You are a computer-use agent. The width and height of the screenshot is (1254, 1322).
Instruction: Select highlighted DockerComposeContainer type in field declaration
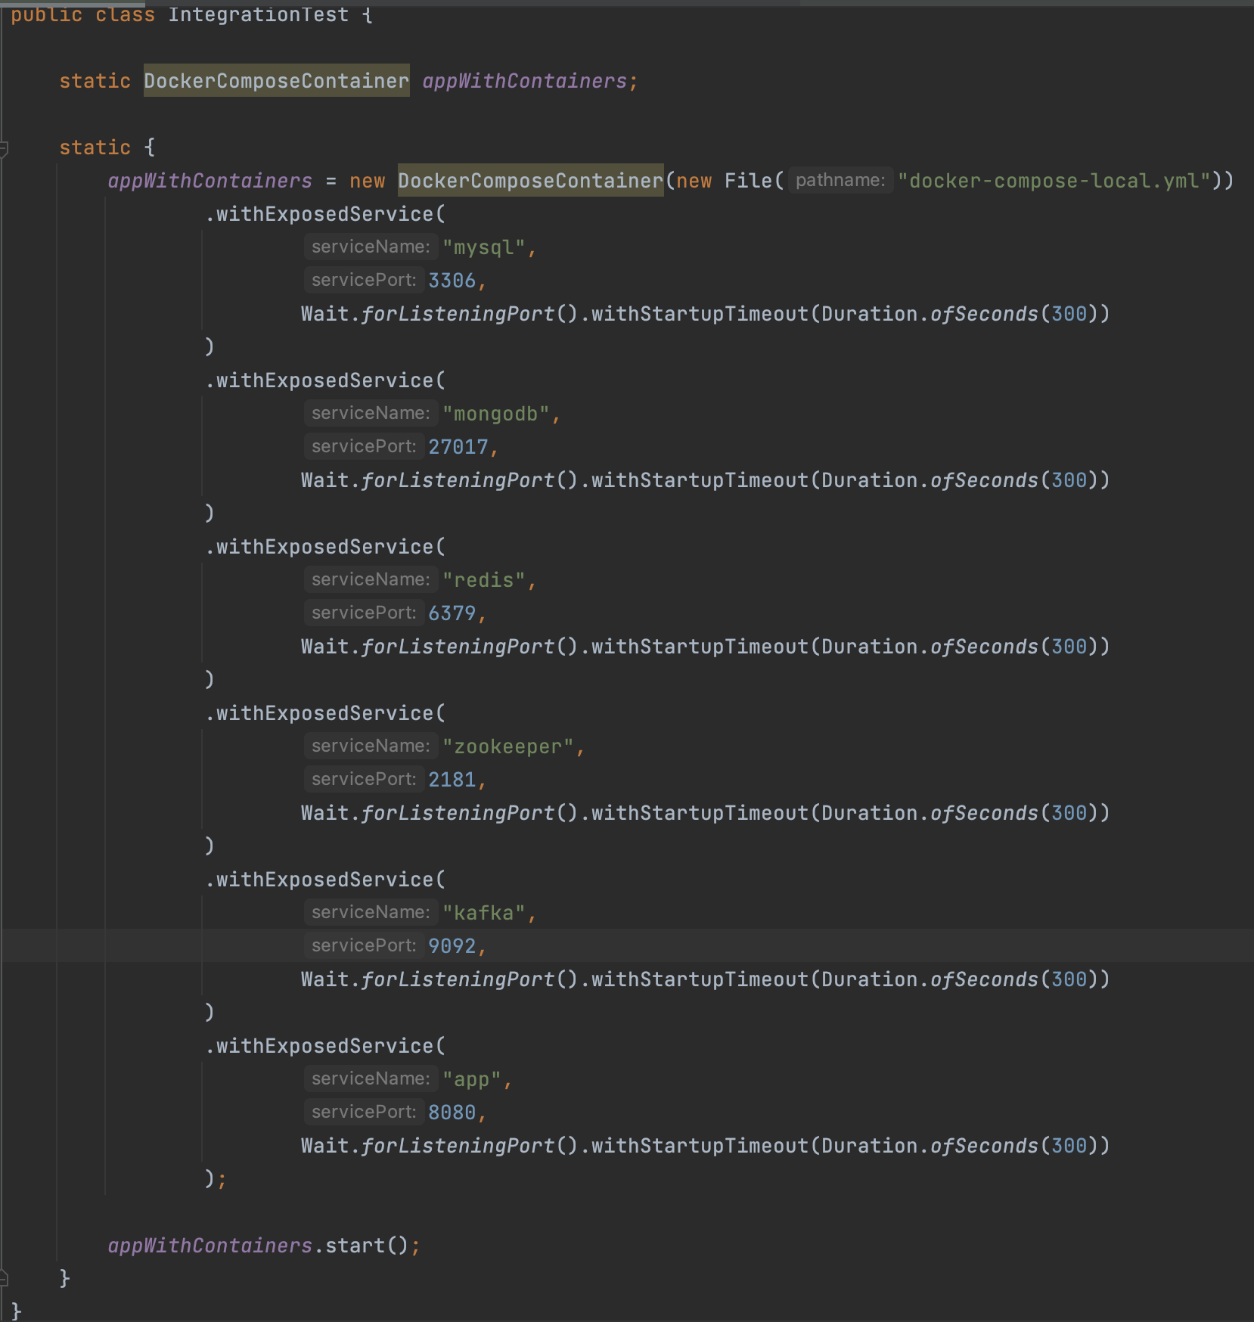pos(276,81)
